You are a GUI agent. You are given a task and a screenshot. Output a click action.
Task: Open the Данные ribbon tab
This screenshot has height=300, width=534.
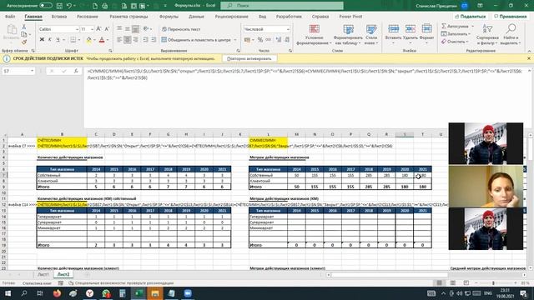[196, 17]
